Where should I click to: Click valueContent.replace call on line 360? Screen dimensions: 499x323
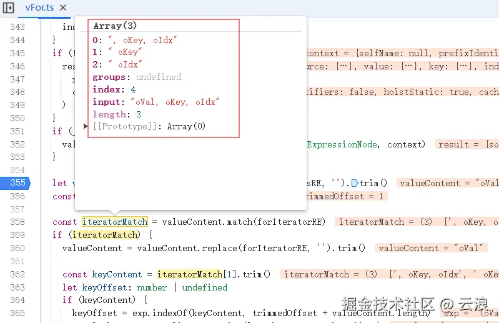click(x=187, y=248)
